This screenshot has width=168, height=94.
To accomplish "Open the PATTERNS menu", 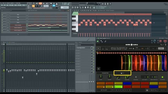I will tap(11, 5).
